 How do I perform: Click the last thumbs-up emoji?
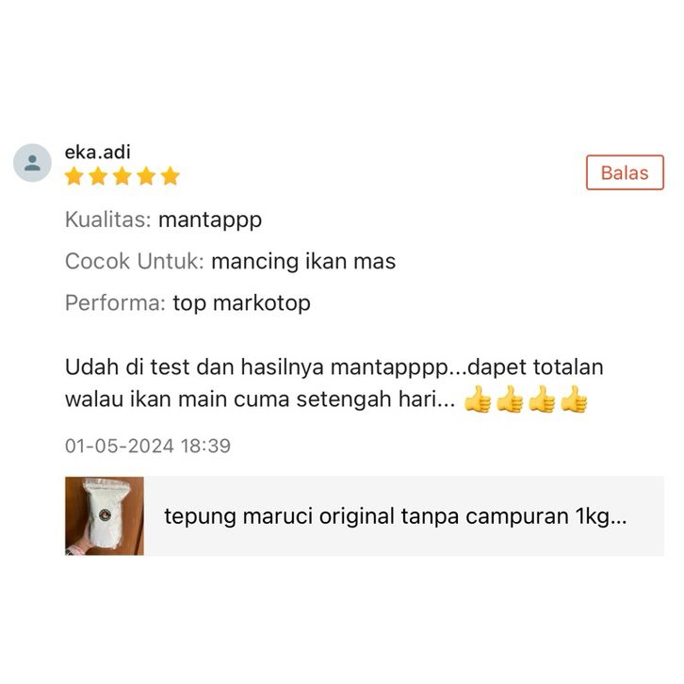tap(574, 399)
